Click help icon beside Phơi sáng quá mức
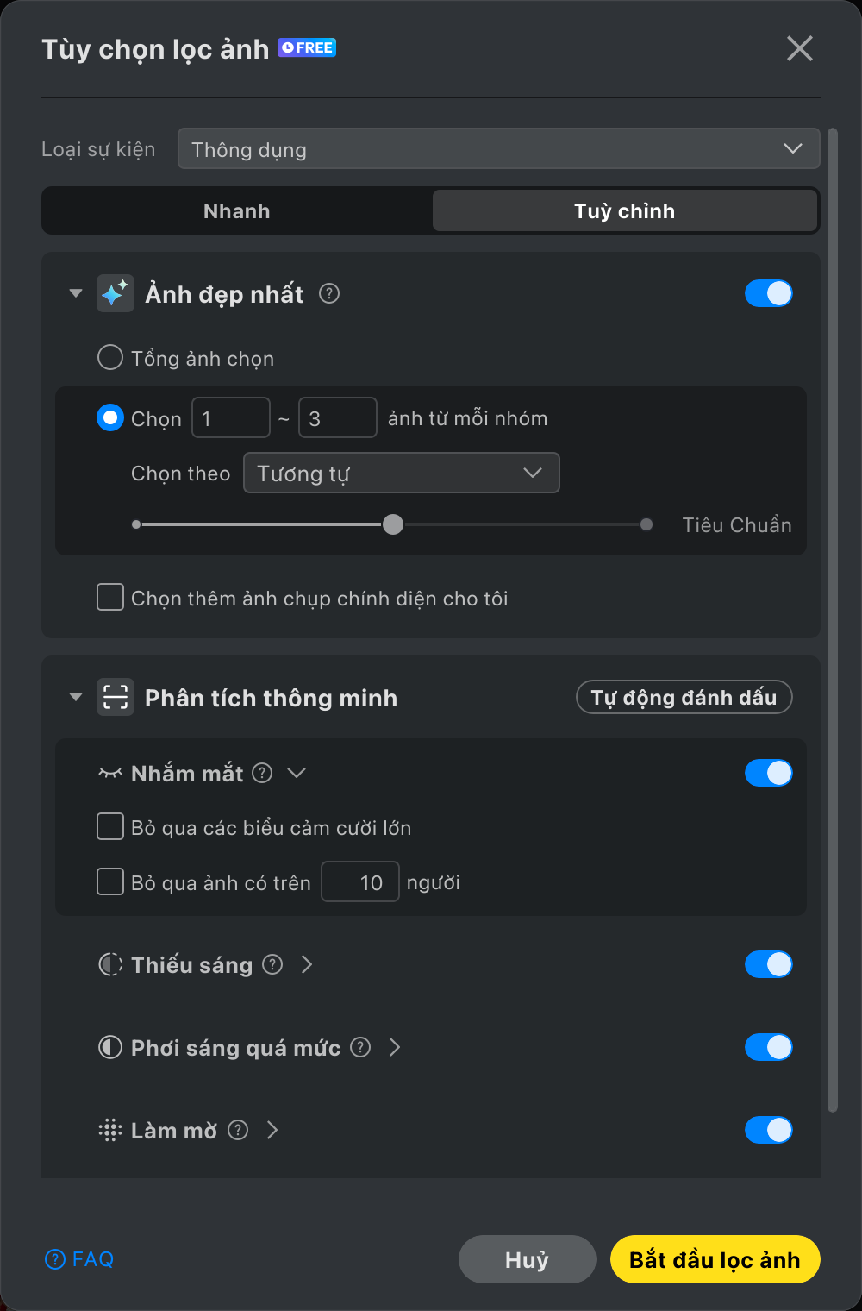 pos(360,1047)
